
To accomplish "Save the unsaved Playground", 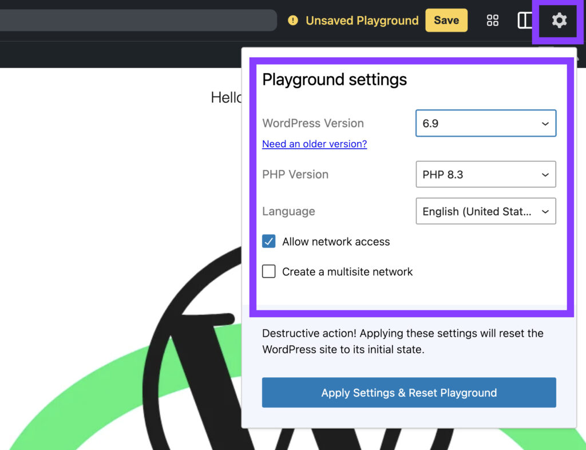I will point(446,20).
